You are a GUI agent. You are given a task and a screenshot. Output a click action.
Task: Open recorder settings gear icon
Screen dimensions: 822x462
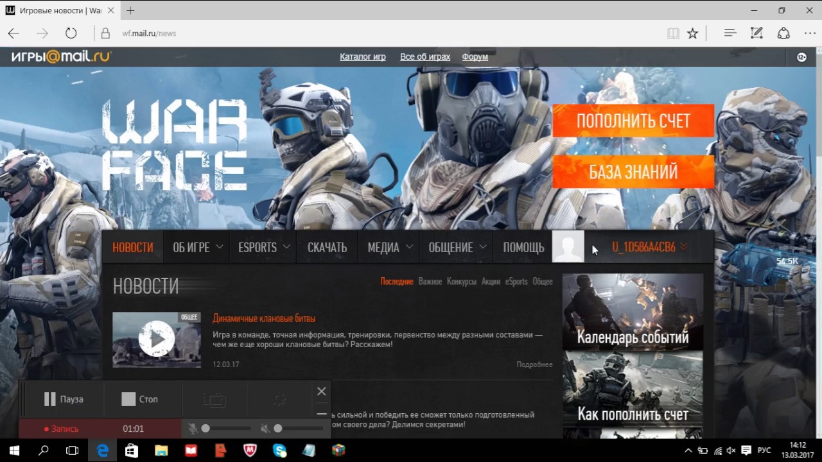(x=279, y=400)
